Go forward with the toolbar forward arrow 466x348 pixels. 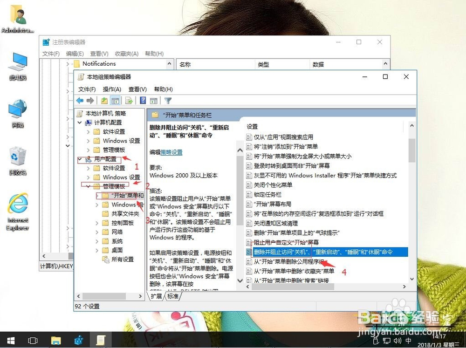(x=90, y=100)
